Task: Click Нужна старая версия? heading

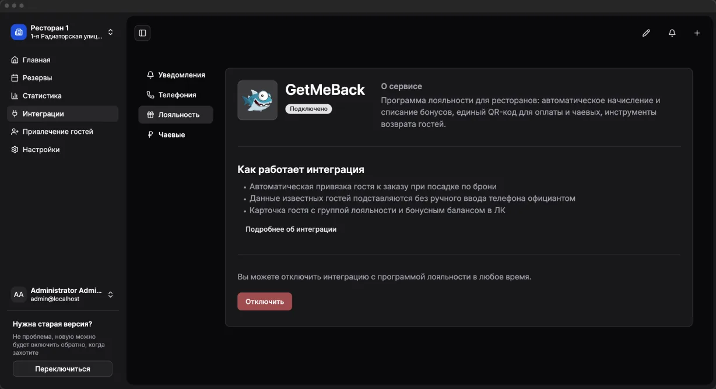Action: click(52, 324)
